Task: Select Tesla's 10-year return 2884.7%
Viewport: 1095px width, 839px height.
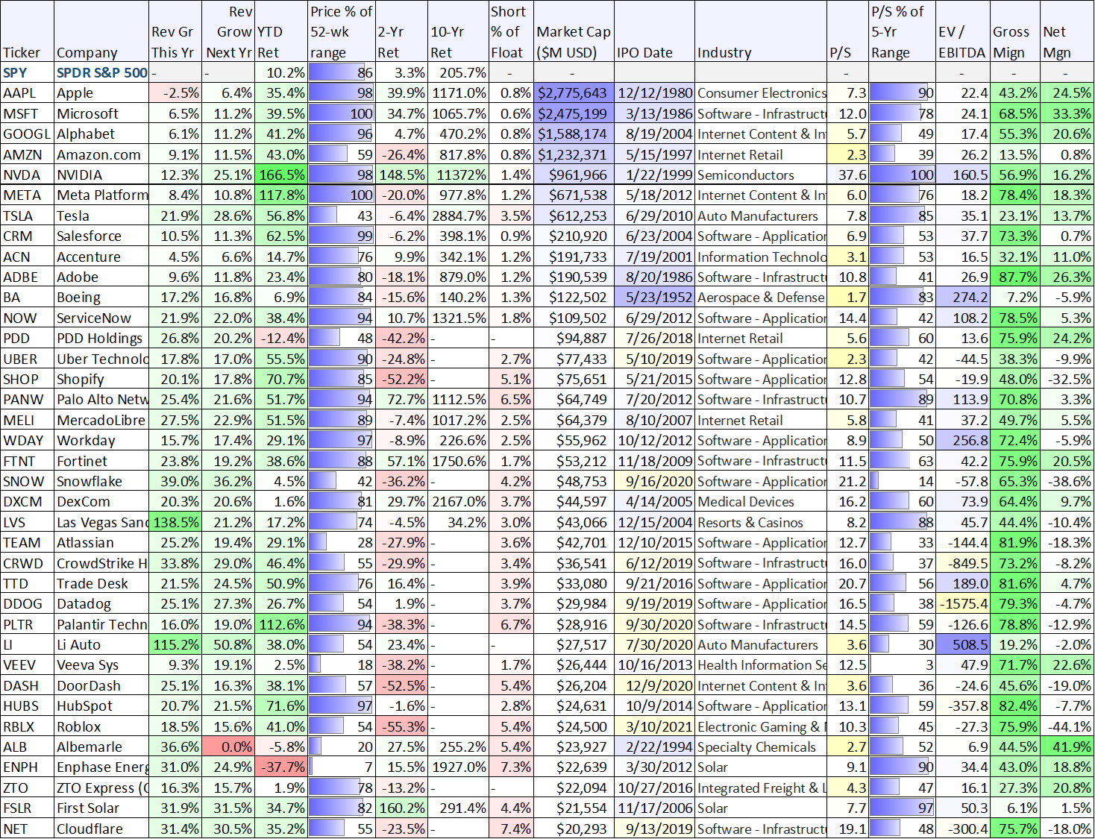Action: point(458,216)
